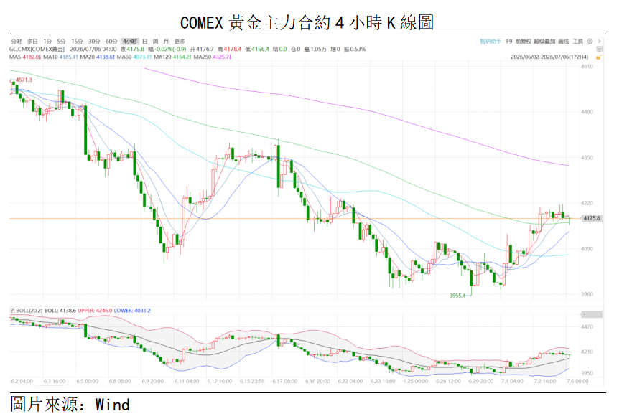Click the GC.CMX[COMEX黄金] symbol label
Image resolution: width=632 pixels, height=419 pixels.
point(37,49)
